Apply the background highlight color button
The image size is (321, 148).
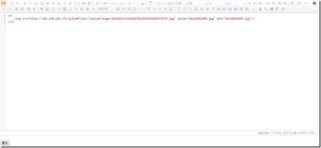[x=105, y=3]
